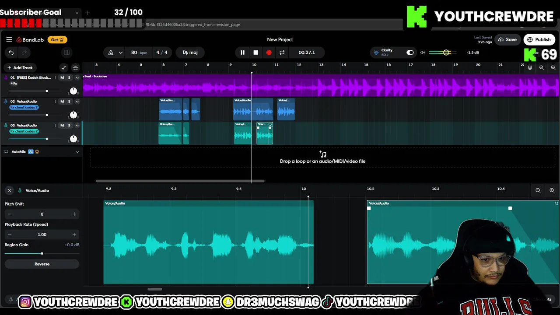Save the project
This screenshot has width=560, height=315.
click(x=507, y=39)
